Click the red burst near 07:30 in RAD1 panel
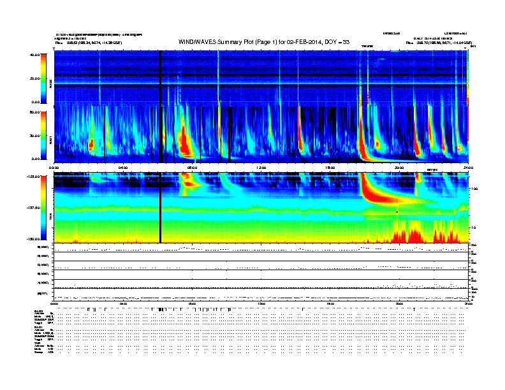This screenshot has height=390, width=505. click(x=184, y=141)
